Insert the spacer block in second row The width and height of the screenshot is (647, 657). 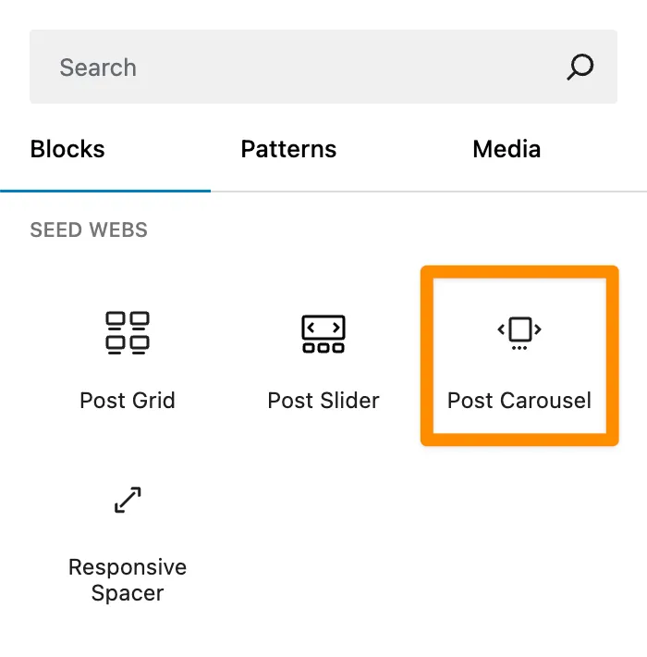(x=128, y=537)
